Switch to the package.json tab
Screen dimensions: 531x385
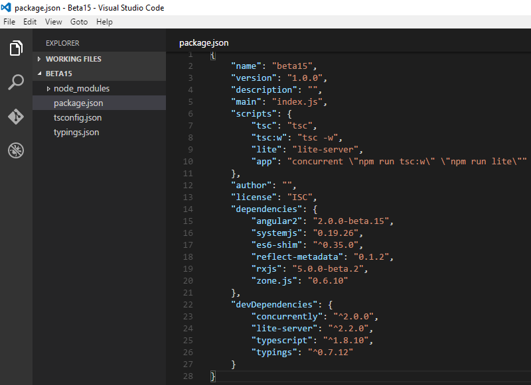coord(203,42)
